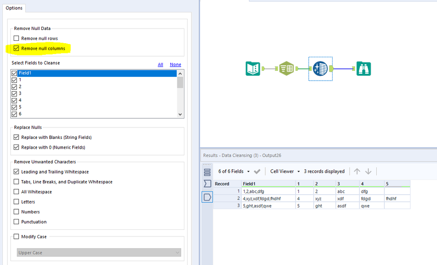The width and height of the screenshot is (437, 265).
Task: Uncheck field 4 in cleanse list
Action: [x=15, y=100]
